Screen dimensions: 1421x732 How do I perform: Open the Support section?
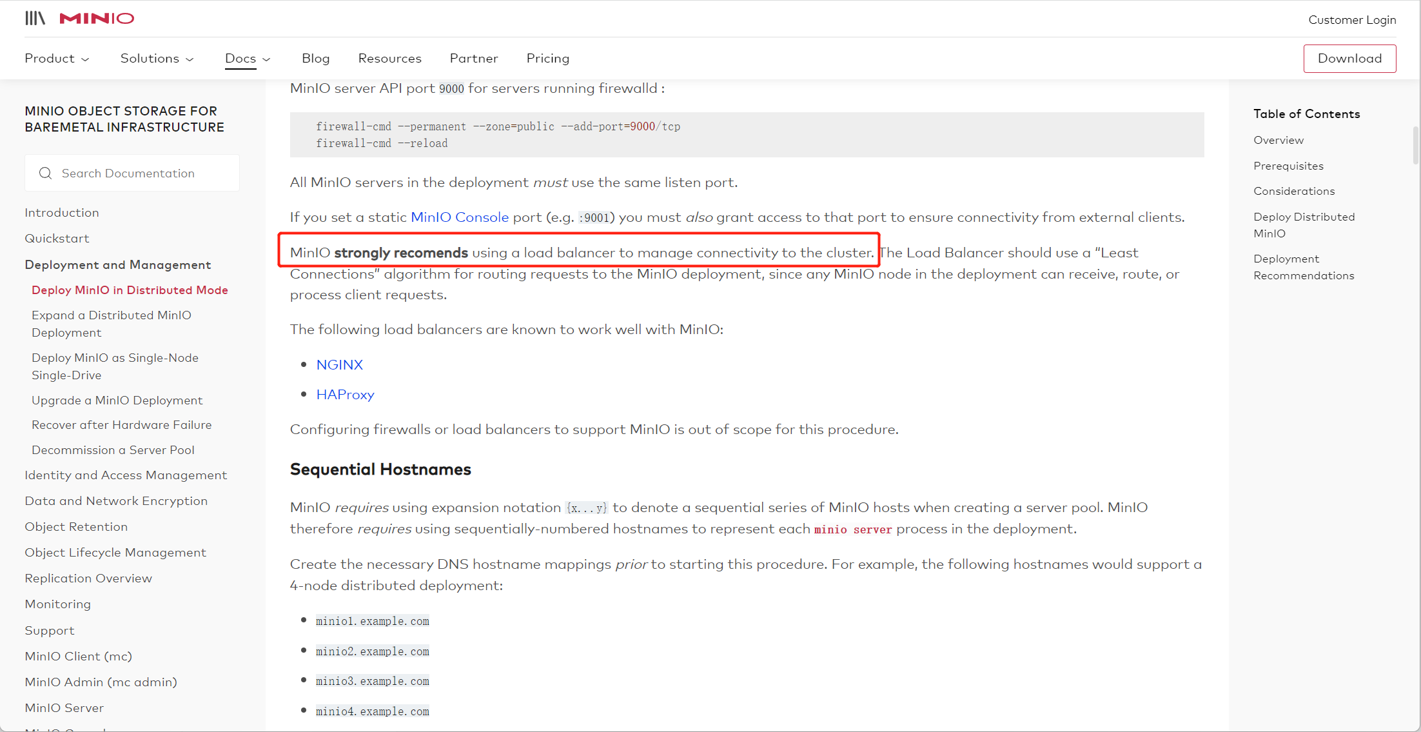click(x=50, y=631)
